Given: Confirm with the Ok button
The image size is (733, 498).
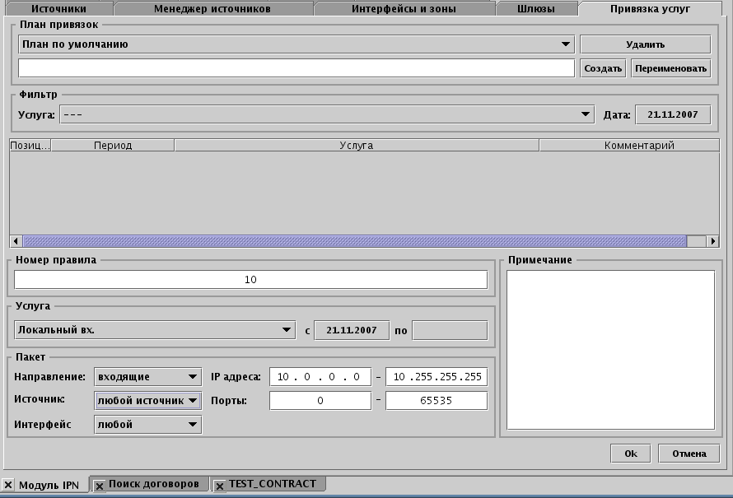Looking at the screenshot, I should [631, 454].
